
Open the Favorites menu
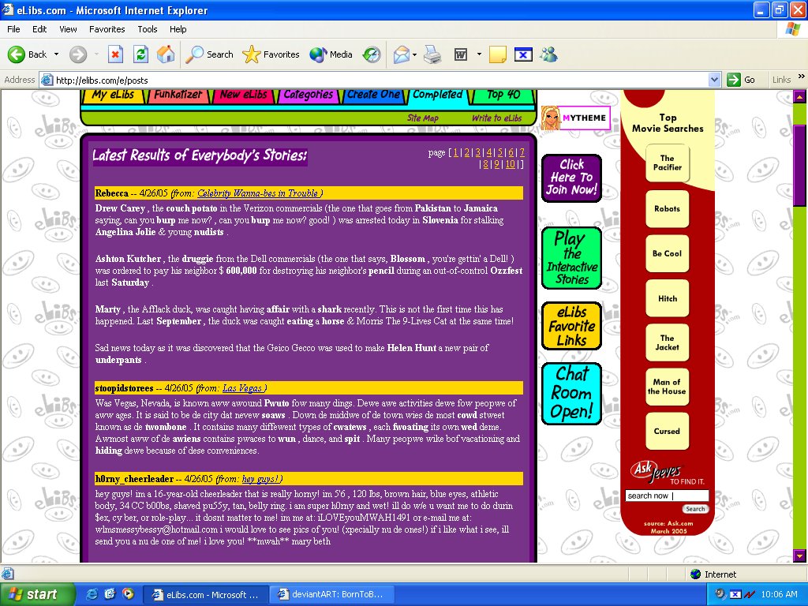[x=107, y=29]
